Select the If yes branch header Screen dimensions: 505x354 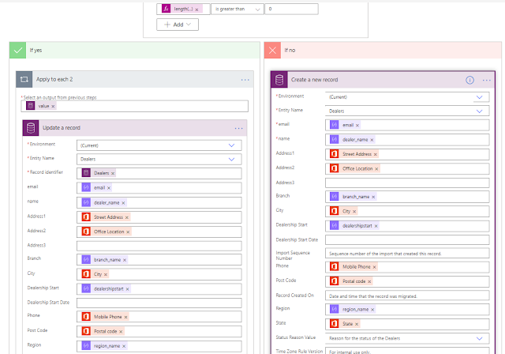click(135, 51)
